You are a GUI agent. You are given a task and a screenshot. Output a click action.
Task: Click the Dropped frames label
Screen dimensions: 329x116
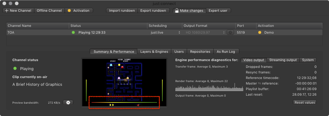pos(259,67)
